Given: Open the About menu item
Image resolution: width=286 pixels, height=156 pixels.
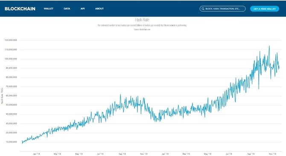Looking at the screenshot, I should point(99,9).
